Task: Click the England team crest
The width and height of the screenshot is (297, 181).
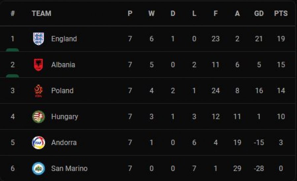Action: pyautogui.click(x=39, y=39)
